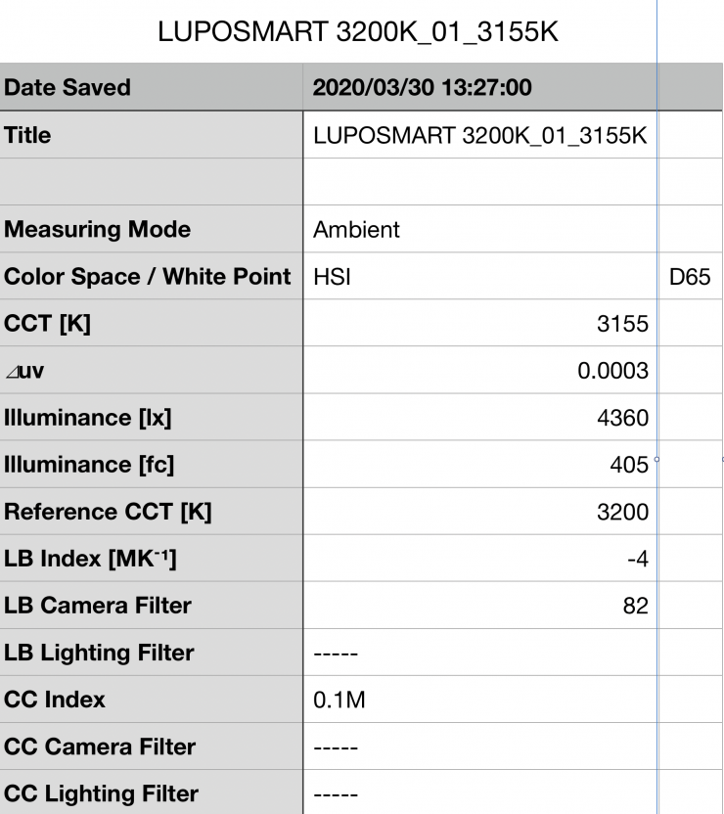The height and width of the screenshot is (814, 724).
Task: Select the Date Saved header cell
Action: click(x=68, y=88)
